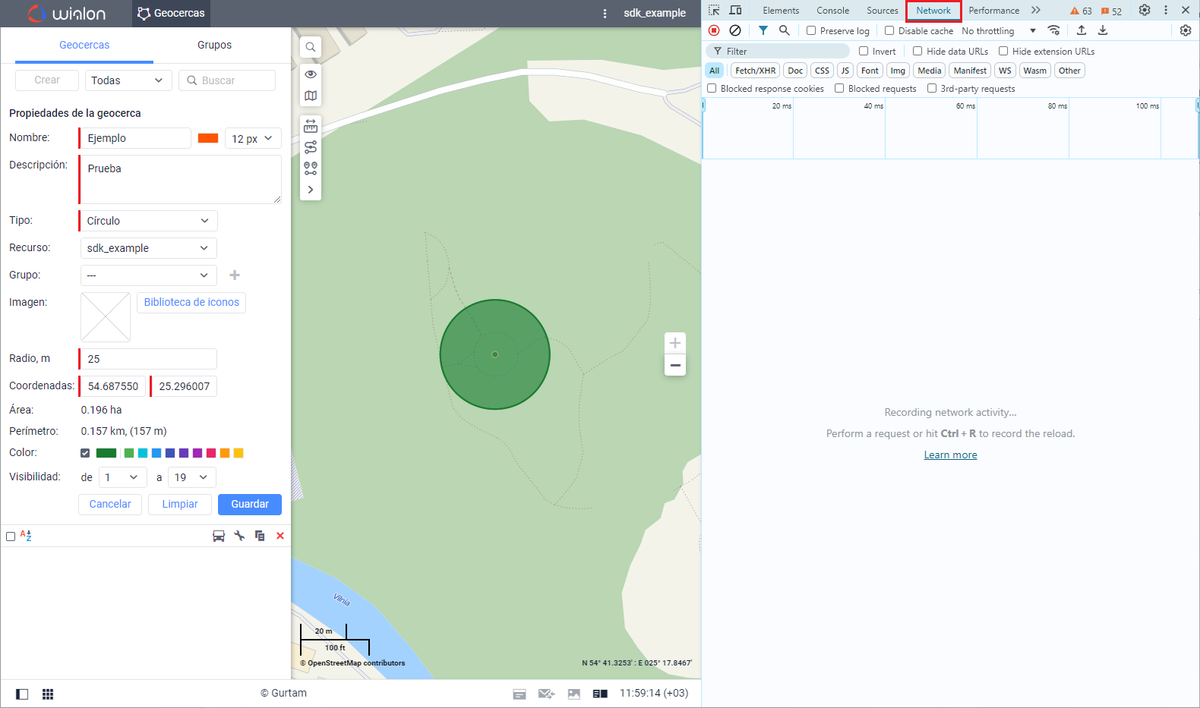The height and width of the screenshot is (708, 1200).
Task: Switch to the Grupos tab
Action: click(x=214, y=46)
